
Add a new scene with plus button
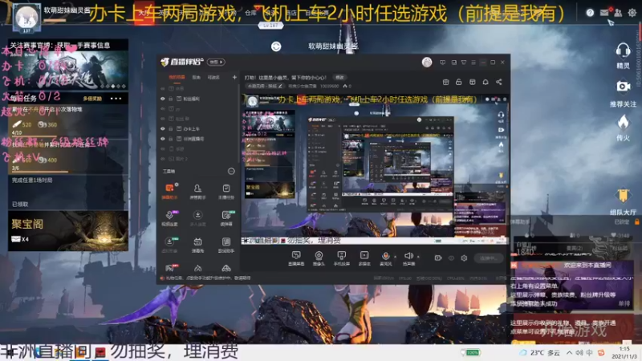click(x=234, y=77)
